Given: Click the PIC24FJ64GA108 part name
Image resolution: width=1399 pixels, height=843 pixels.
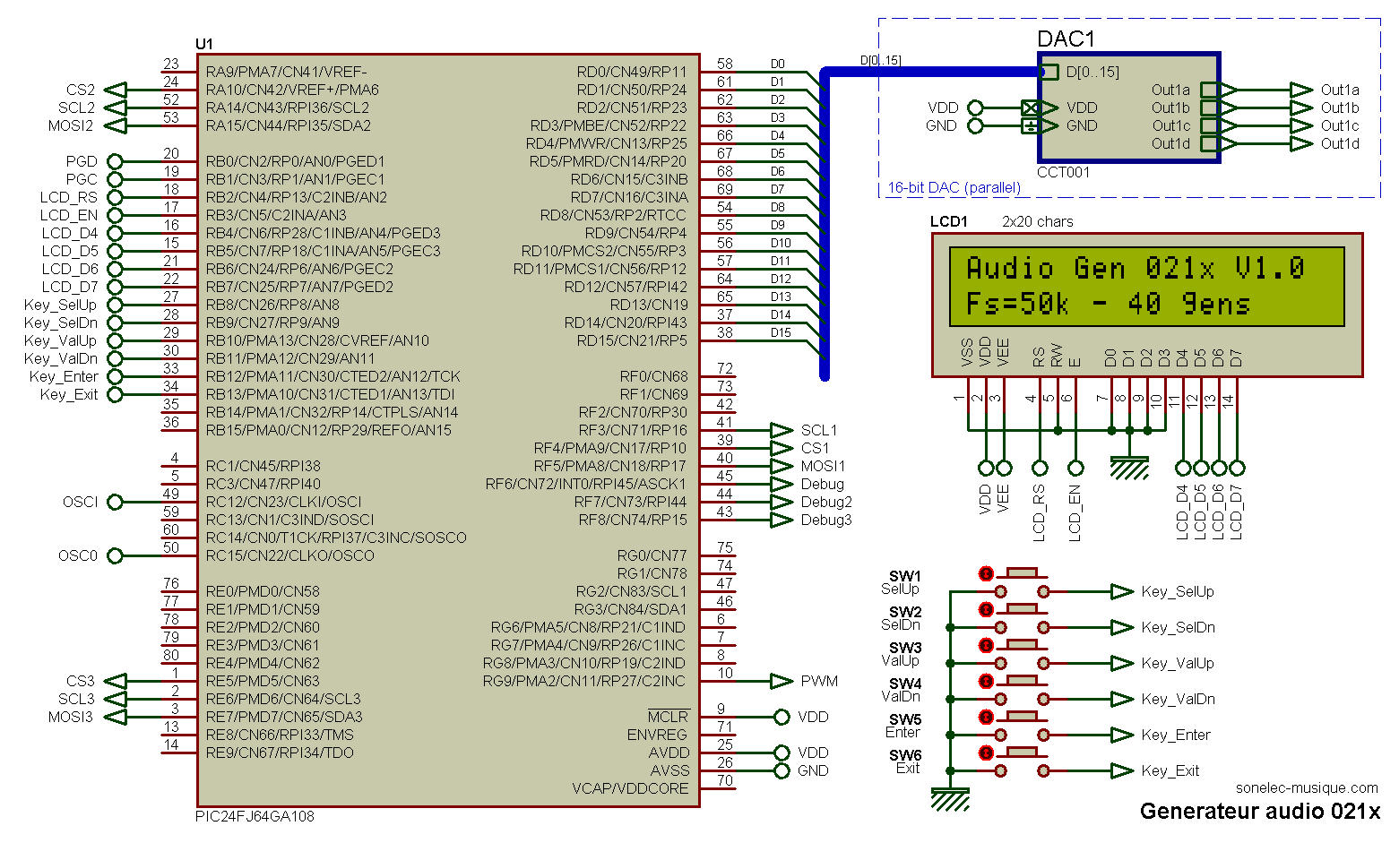Looking at the screenshot, I should [x=255, y=816].
